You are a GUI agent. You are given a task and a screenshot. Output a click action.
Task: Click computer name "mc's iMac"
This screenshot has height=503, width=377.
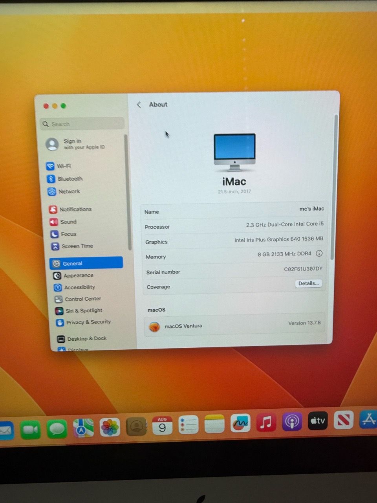click(311, 209)
